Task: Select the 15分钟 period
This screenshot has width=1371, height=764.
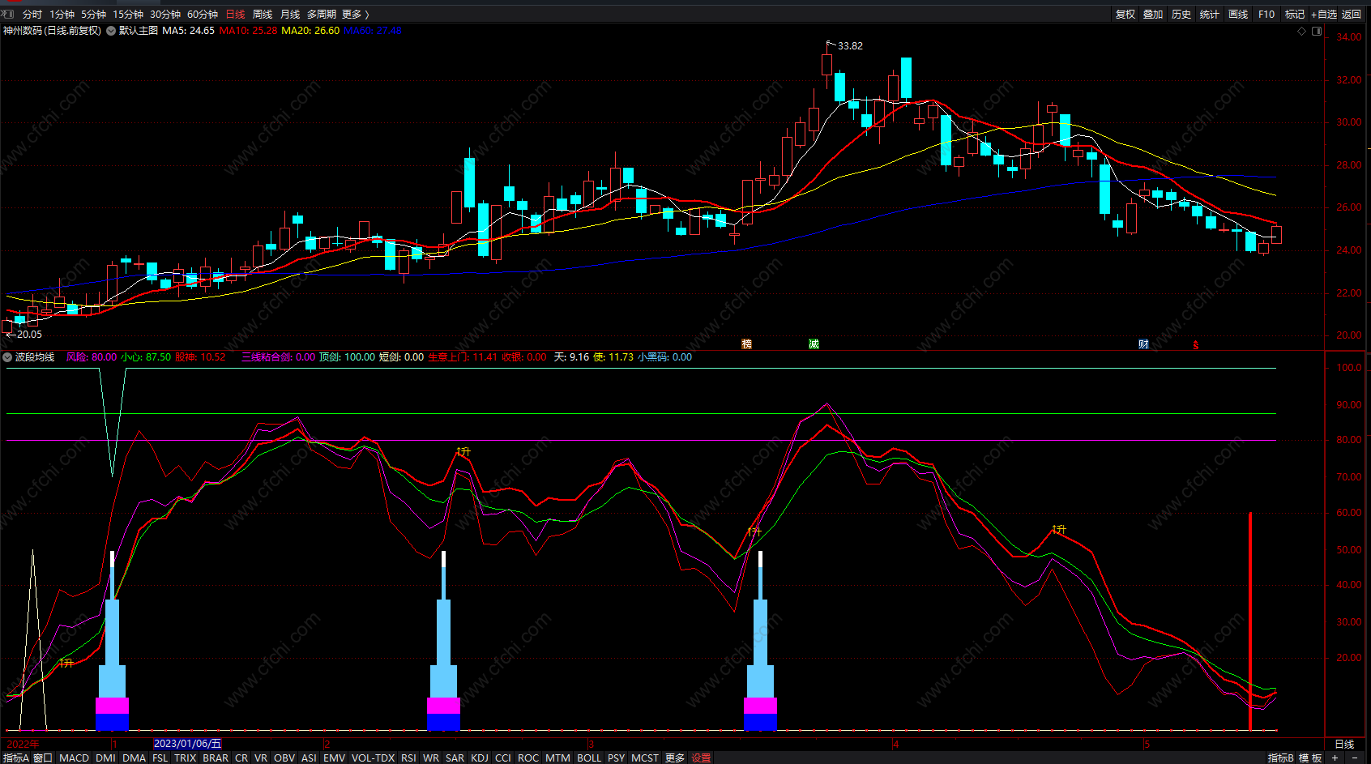Action: [x=128, y=15]
